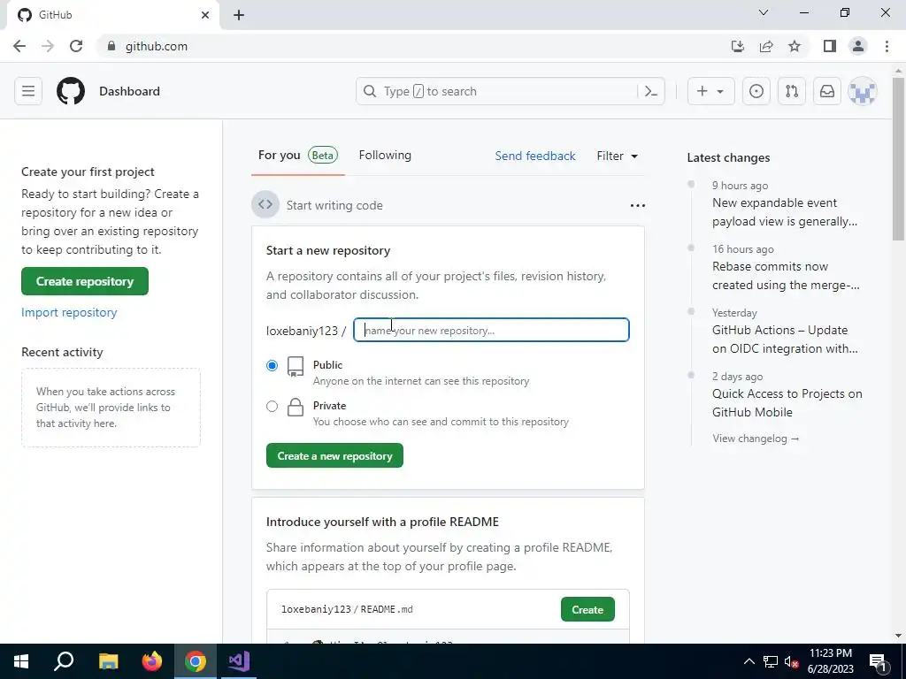906x679 pixels.
Task: Toggle the Chrome side panel icon
Action: [830, 46]
